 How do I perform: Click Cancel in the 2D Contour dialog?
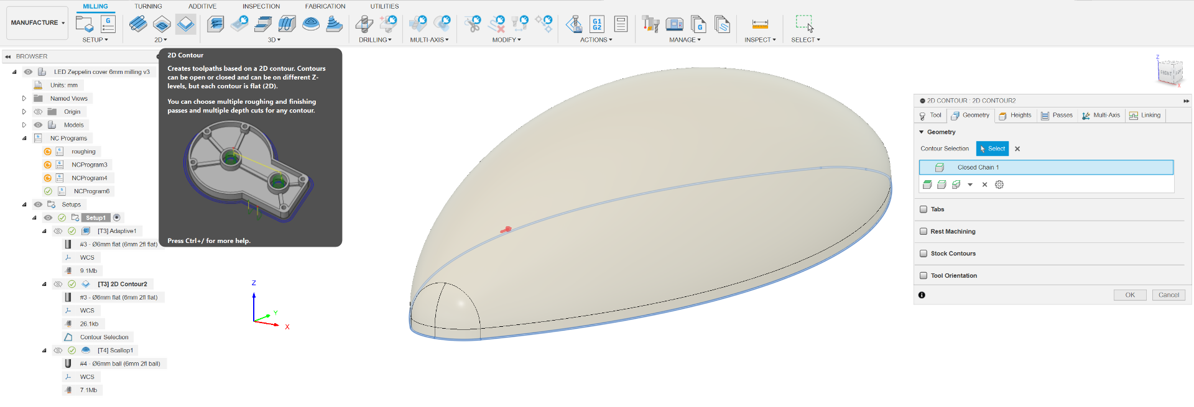tap(1168, 295)
